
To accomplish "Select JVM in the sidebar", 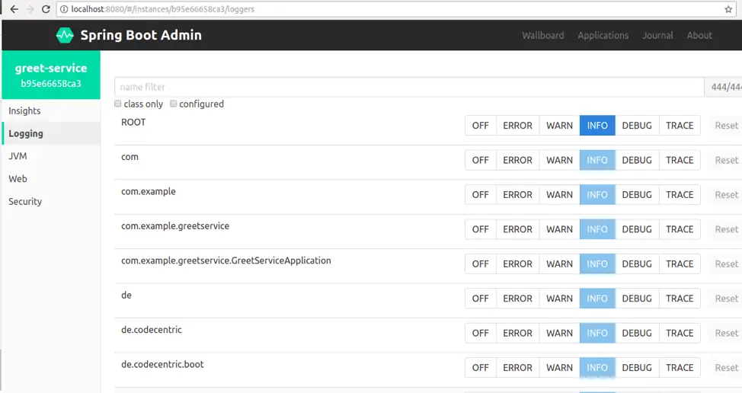I will (x=51, y=156).
